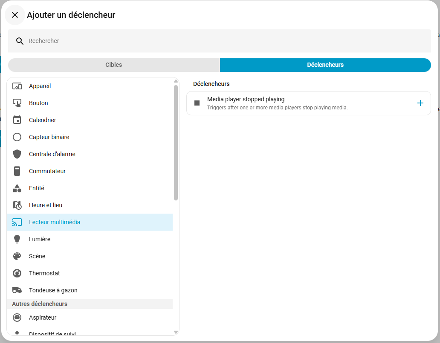The image size is (440, 343).
Task: Select the Thermostat icon
Action: tap(17, 273)
